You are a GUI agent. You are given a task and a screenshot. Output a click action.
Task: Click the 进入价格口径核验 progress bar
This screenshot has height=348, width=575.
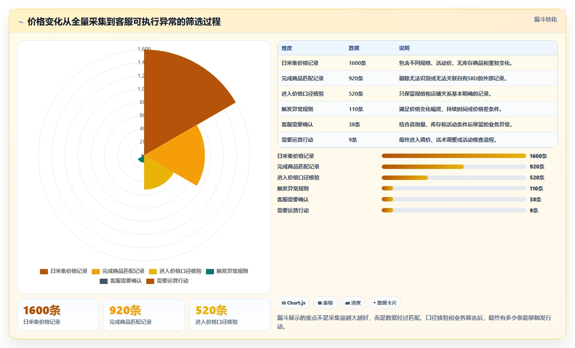tap(454, 178)
